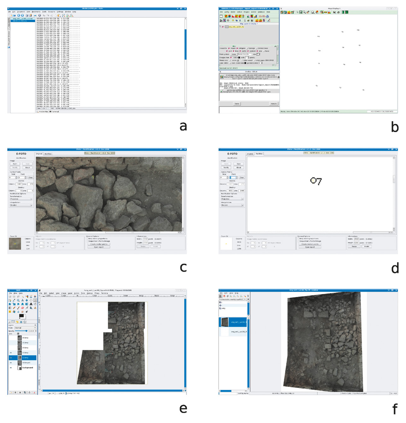The width and height of the screenshot is (406, 423).
Task: Toggle visibility eye of Background layer in GIMP
Action: [11, 368]
